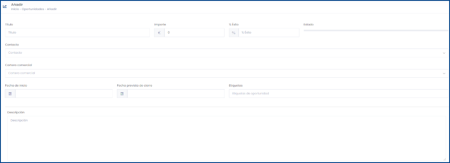
Task: Click the Importe field label
Action: (160, 24)
